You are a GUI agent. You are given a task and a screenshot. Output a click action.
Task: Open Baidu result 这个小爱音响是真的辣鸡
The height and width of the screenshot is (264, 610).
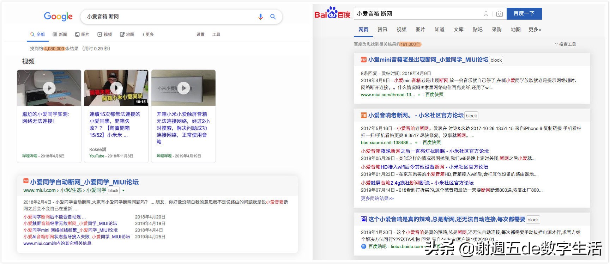pos(447,220)
